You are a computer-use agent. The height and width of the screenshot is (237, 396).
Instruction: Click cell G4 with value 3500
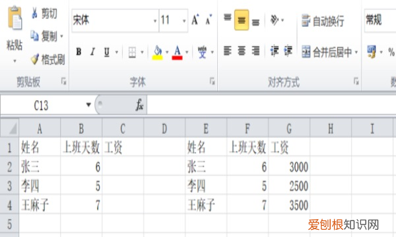pos(289,205)
